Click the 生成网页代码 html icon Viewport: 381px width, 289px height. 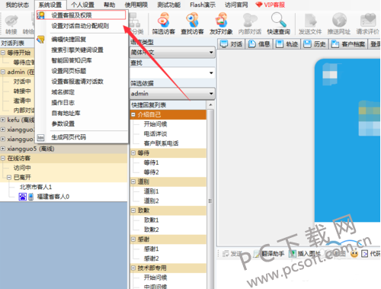pyautogui.click(x=40, y=137)
